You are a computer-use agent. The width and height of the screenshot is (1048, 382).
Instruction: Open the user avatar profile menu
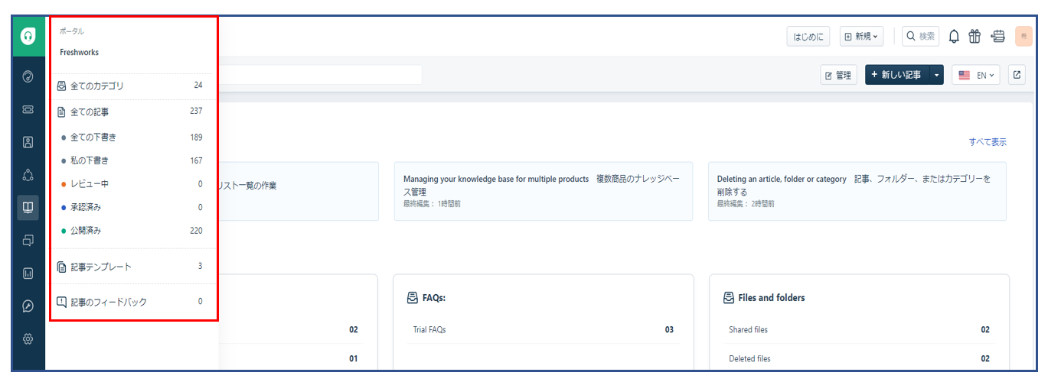[x=1024, y=36]
